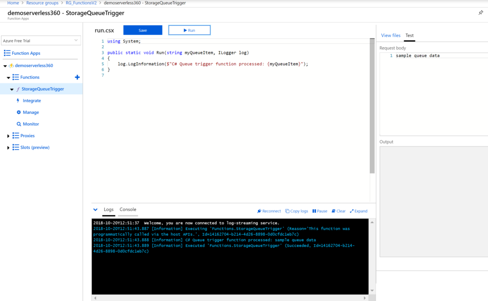Open the Azure Free Trial subscription dropdown

tap(41, 41)
